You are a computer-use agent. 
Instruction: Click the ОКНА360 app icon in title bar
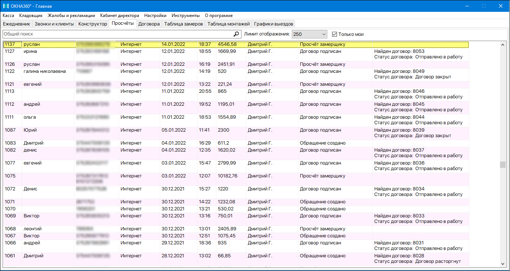click(x=6, y=6)
